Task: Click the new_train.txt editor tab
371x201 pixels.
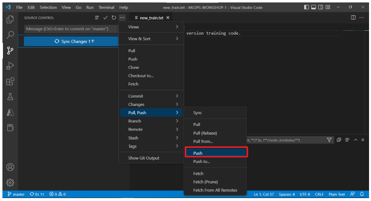Action: click(152, 18)
